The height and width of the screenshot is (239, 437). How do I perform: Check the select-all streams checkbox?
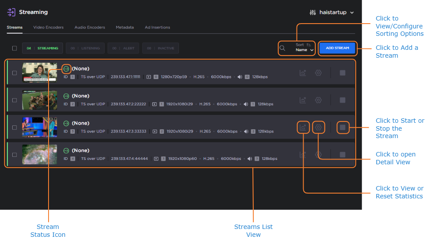pyautogui.click(x=14, y=48)
